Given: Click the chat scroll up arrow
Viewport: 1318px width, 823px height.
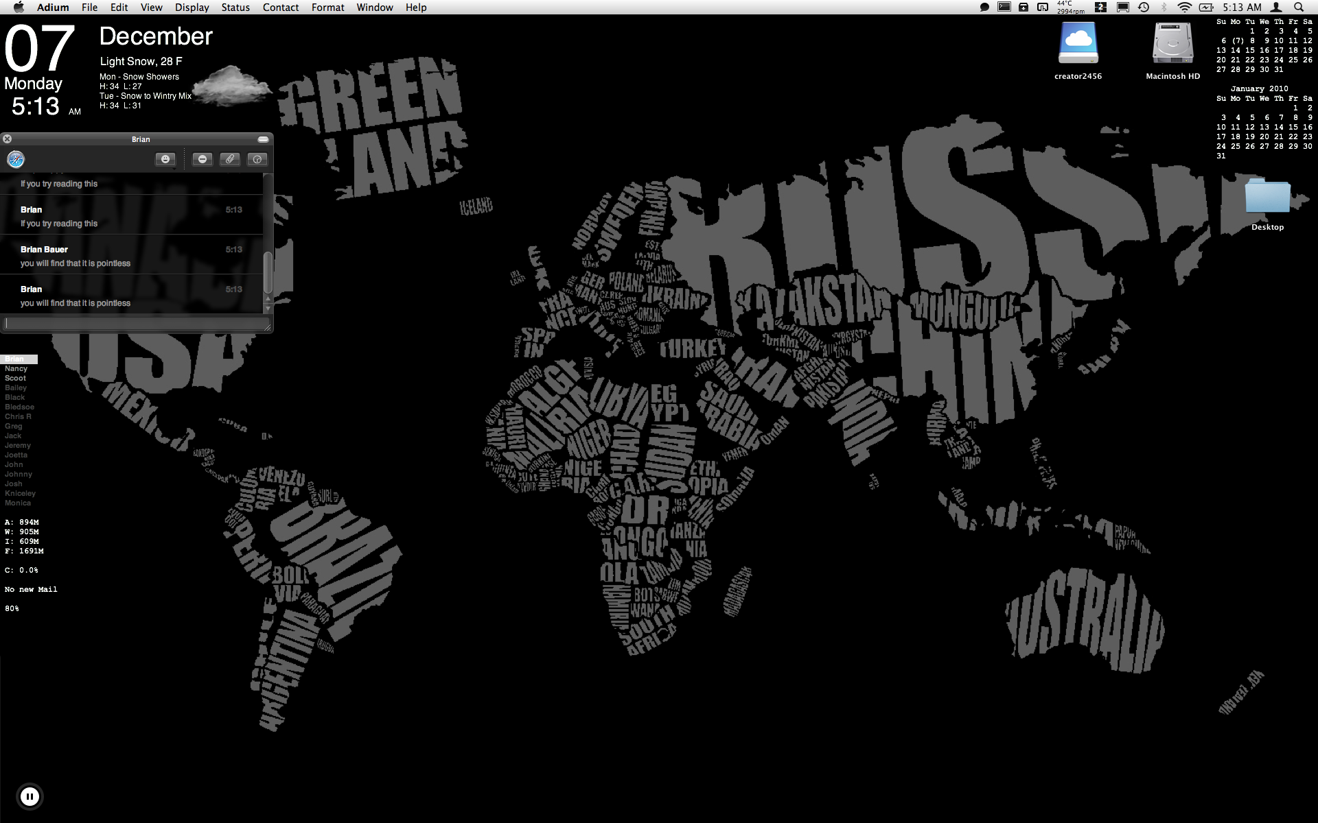Looking at the screenshot, I should (x=268, y=300).
